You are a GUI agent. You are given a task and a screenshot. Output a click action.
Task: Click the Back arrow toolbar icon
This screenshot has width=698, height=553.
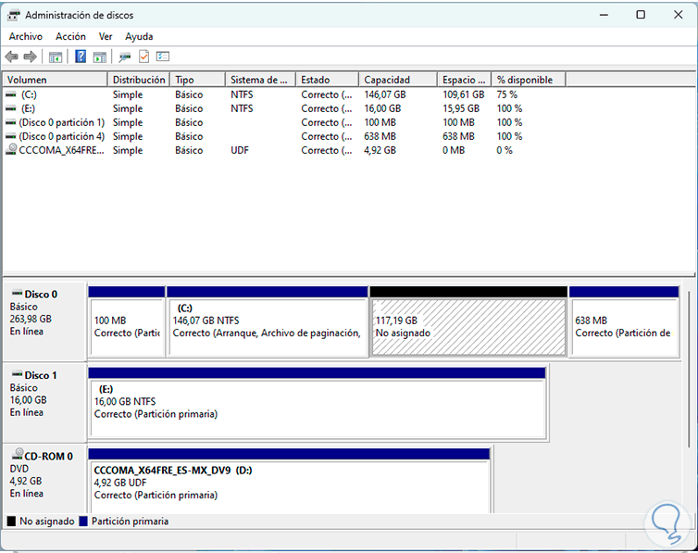point(12,57)
